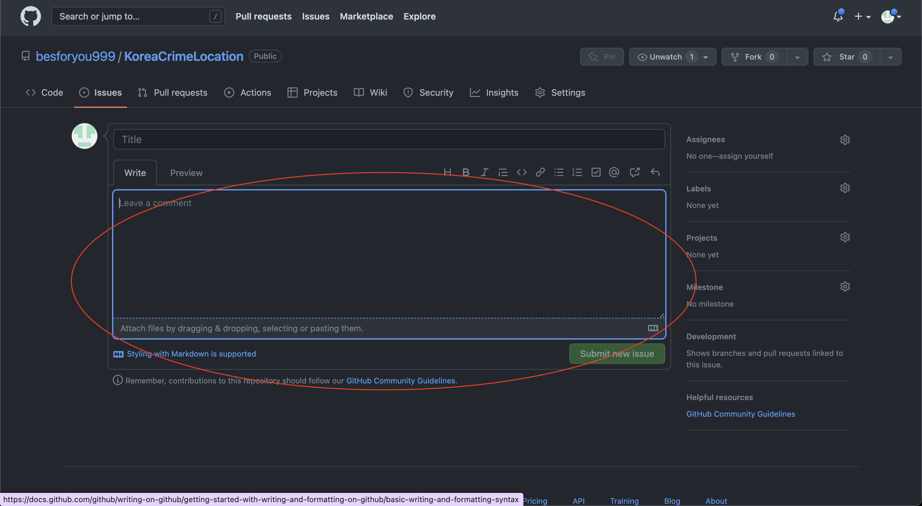Click the issue Title input field
Image resolution: width=922 pixels, height=506 pixels.
point(389,140)
